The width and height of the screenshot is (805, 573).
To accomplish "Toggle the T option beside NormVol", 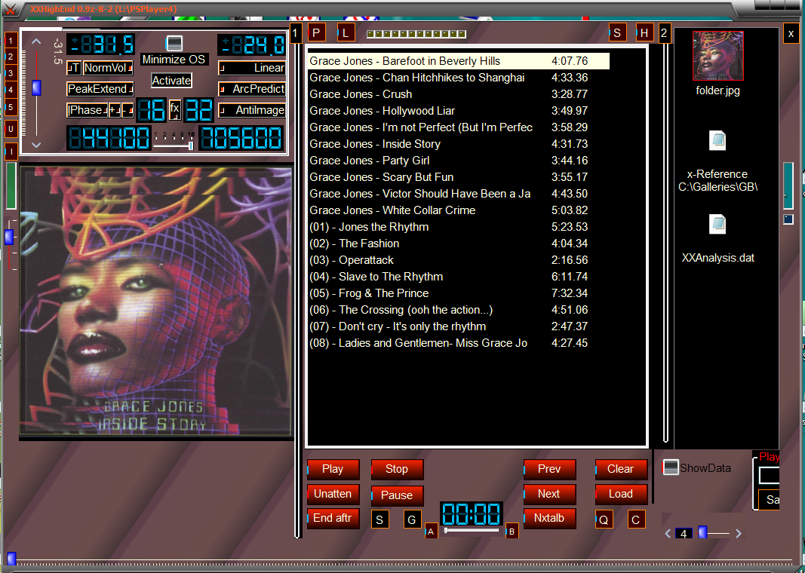I will pyautogui.click(x=74, y=68).
